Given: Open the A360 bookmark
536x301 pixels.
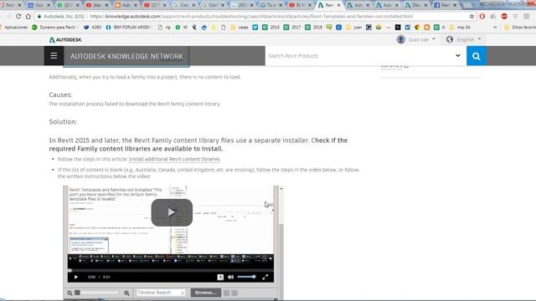Looking at the screenshot, I should click(x=92, y=27).
